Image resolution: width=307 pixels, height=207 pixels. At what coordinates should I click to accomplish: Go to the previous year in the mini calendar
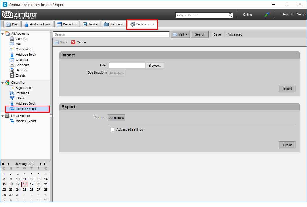pyautogui.click(x=3, y=164)
